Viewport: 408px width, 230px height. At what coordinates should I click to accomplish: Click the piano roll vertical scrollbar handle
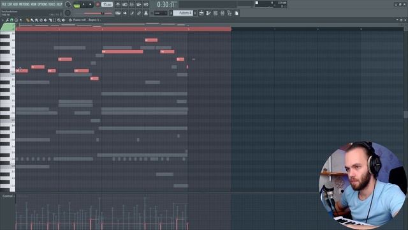pos(405,114)
